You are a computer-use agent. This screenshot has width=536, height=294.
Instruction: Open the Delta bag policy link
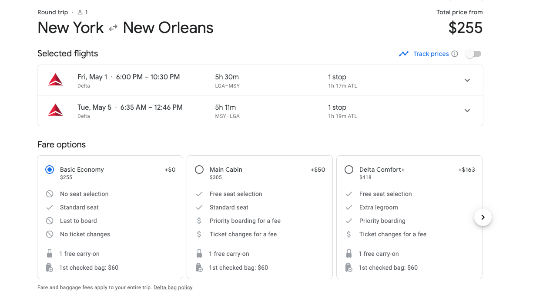[173, 287]
